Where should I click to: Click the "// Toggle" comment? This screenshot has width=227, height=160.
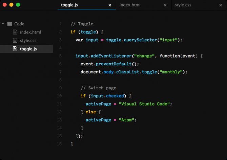82,24
